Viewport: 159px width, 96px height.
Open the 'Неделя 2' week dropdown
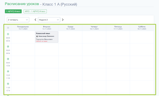[49, 20]
